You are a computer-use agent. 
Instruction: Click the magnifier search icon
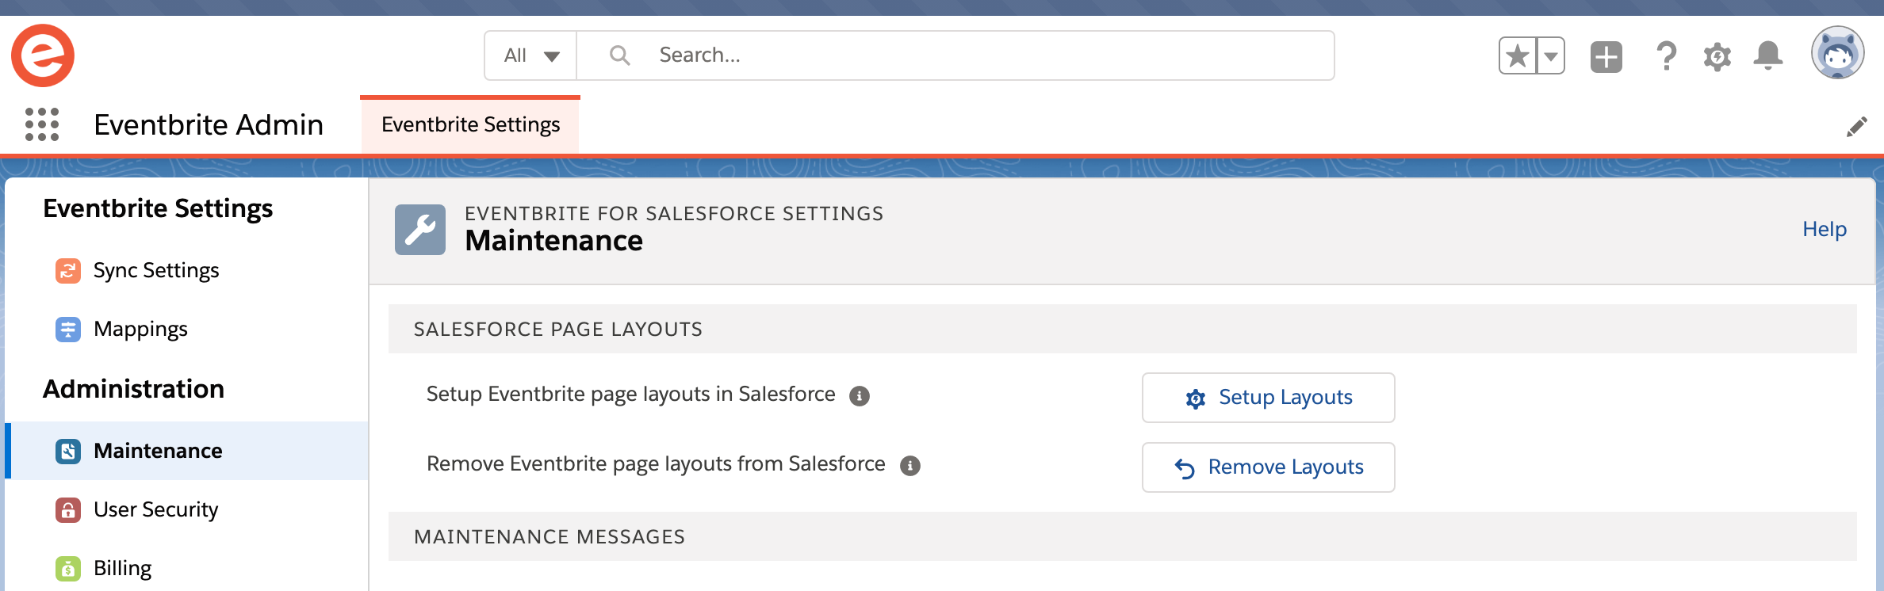619,55
